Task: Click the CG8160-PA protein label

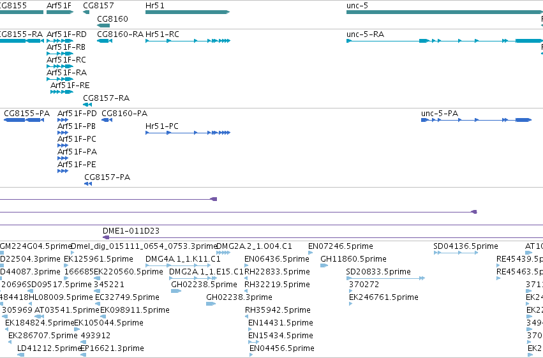Action: coord(124,114)
